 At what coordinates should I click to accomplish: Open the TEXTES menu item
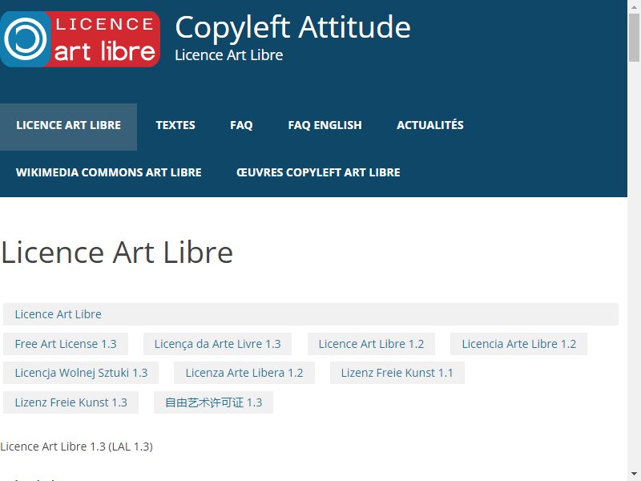(x=175, y=125)
